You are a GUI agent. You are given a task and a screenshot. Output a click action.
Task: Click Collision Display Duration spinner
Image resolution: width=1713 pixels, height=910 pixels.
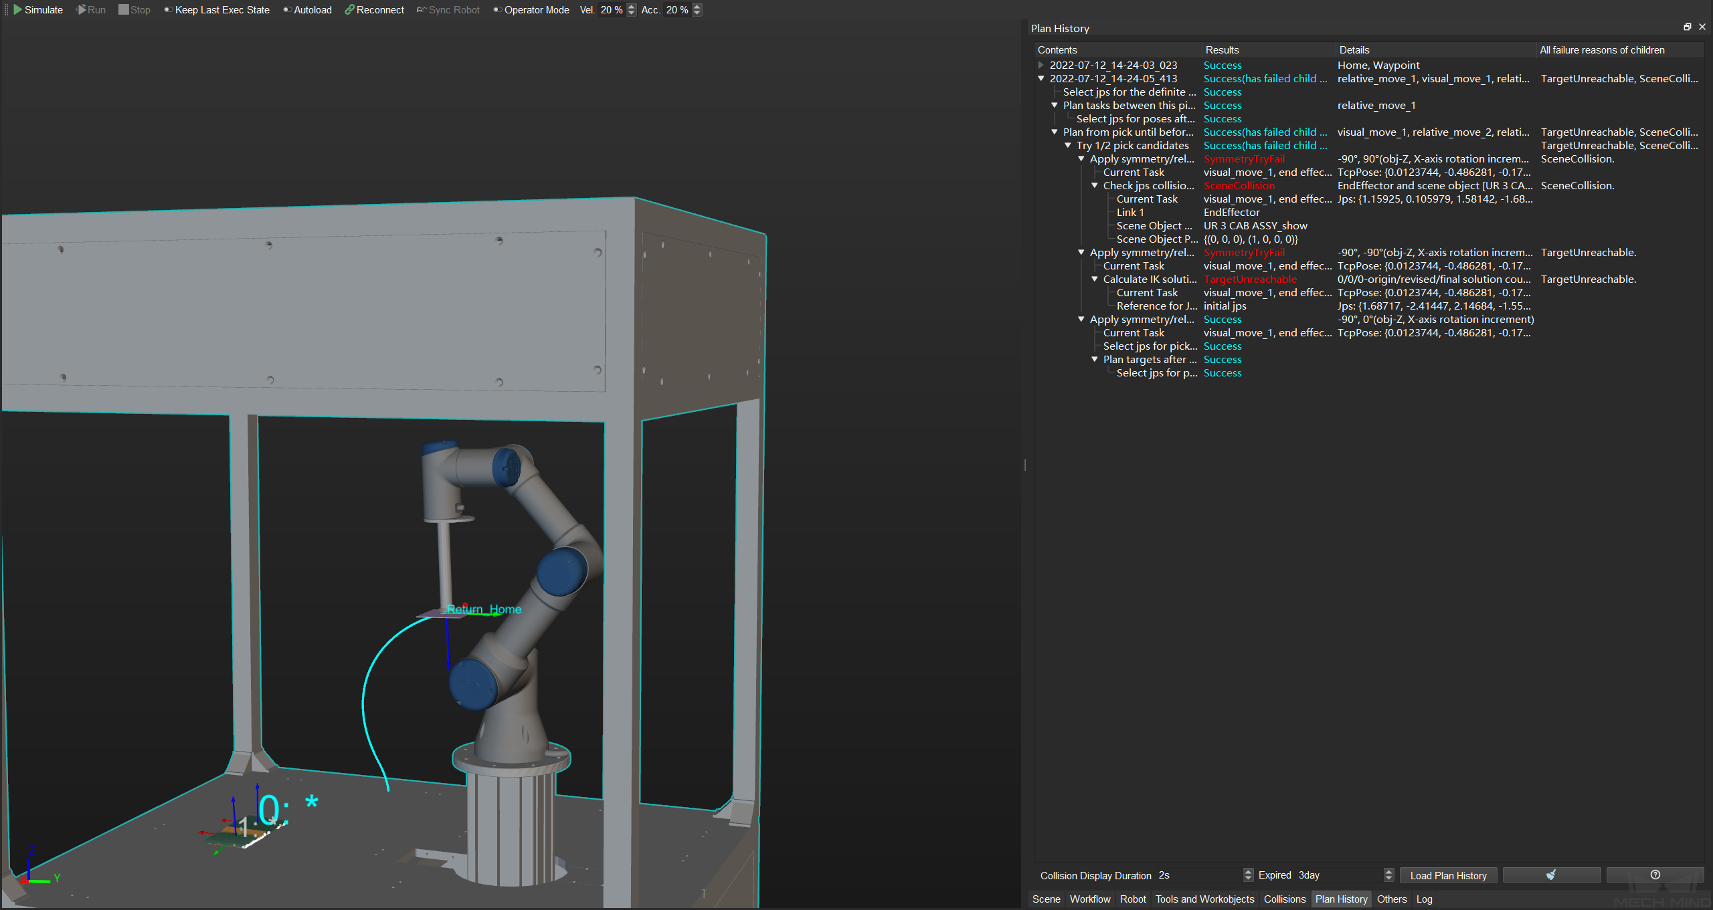click(x=1248, y=875)
